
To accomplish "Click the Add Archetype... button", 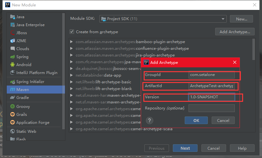I will point(235,32).
